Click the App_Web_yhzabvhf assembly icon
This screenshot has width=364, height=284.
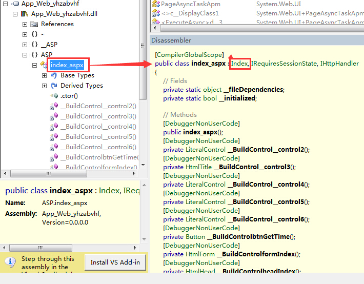pos(15,4)
